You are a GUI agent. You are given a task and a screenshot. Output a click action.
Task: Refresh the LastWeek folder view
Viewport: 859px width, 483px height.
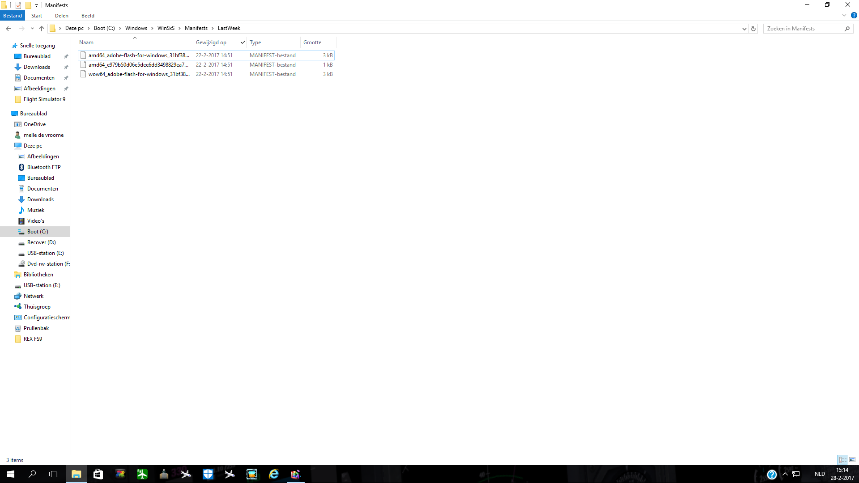[x=753, y=29]
